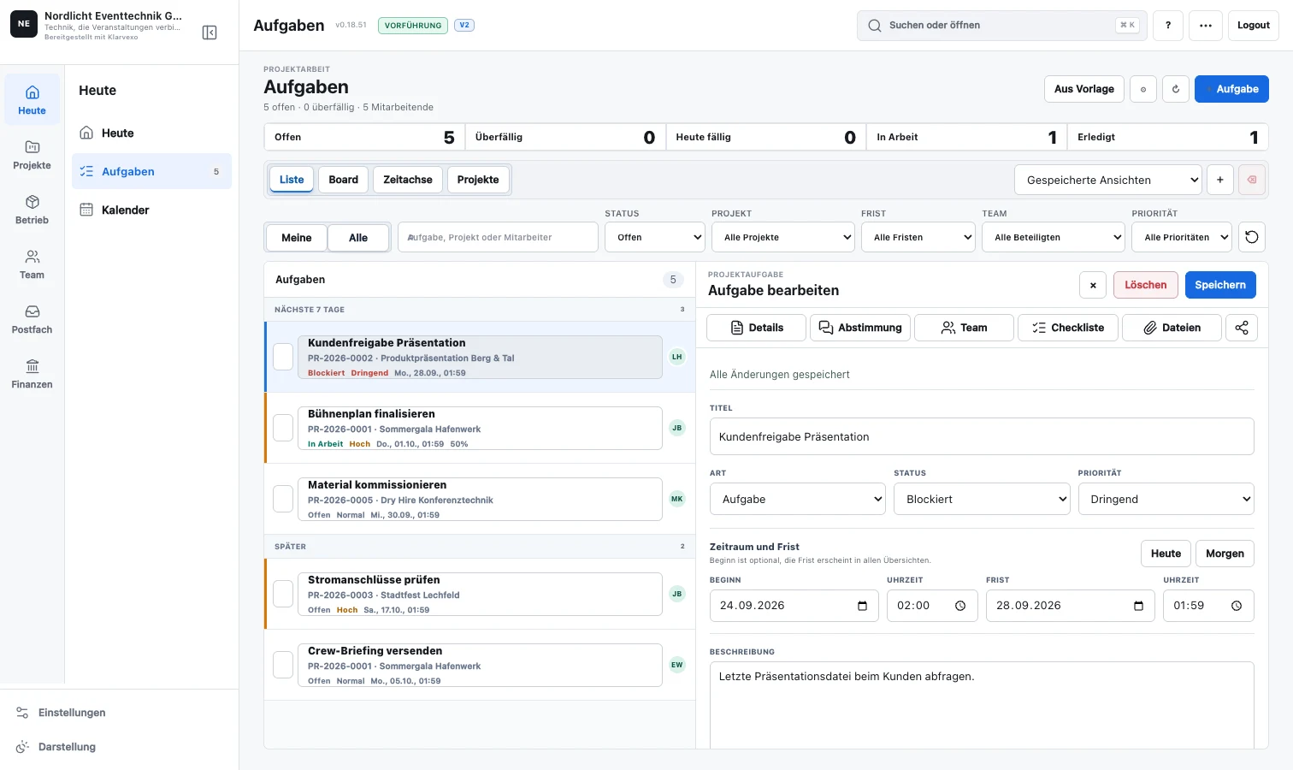This screenshot has width=1293, height=770.
Task: Click the refresh icon beside Aus Vorlage
Action: click(1176, 89)
